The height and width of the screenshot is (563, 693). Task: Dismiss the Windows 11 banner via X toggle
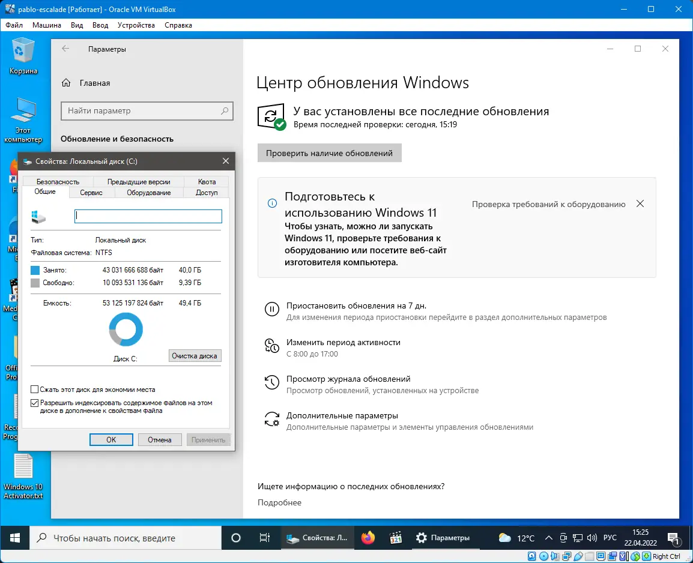pyautogui.click(x=640, y=203)
